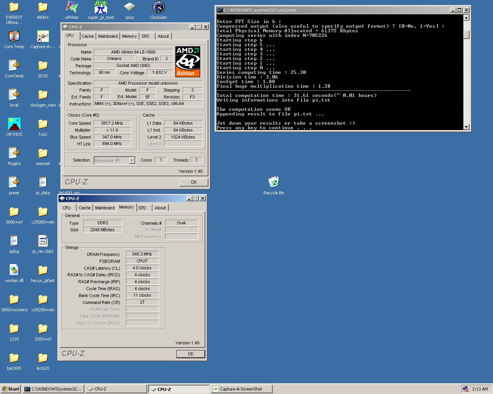Image resolution: width=493 pixels, height=394 pixels.
Task: Open the 4800+ folder on desktop
Action: [43, 10]
